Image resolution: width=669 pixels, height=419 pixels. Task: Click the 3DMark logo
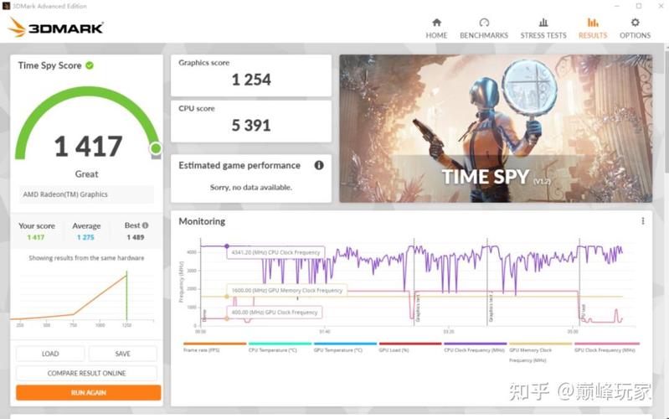[x=55, y=28]
